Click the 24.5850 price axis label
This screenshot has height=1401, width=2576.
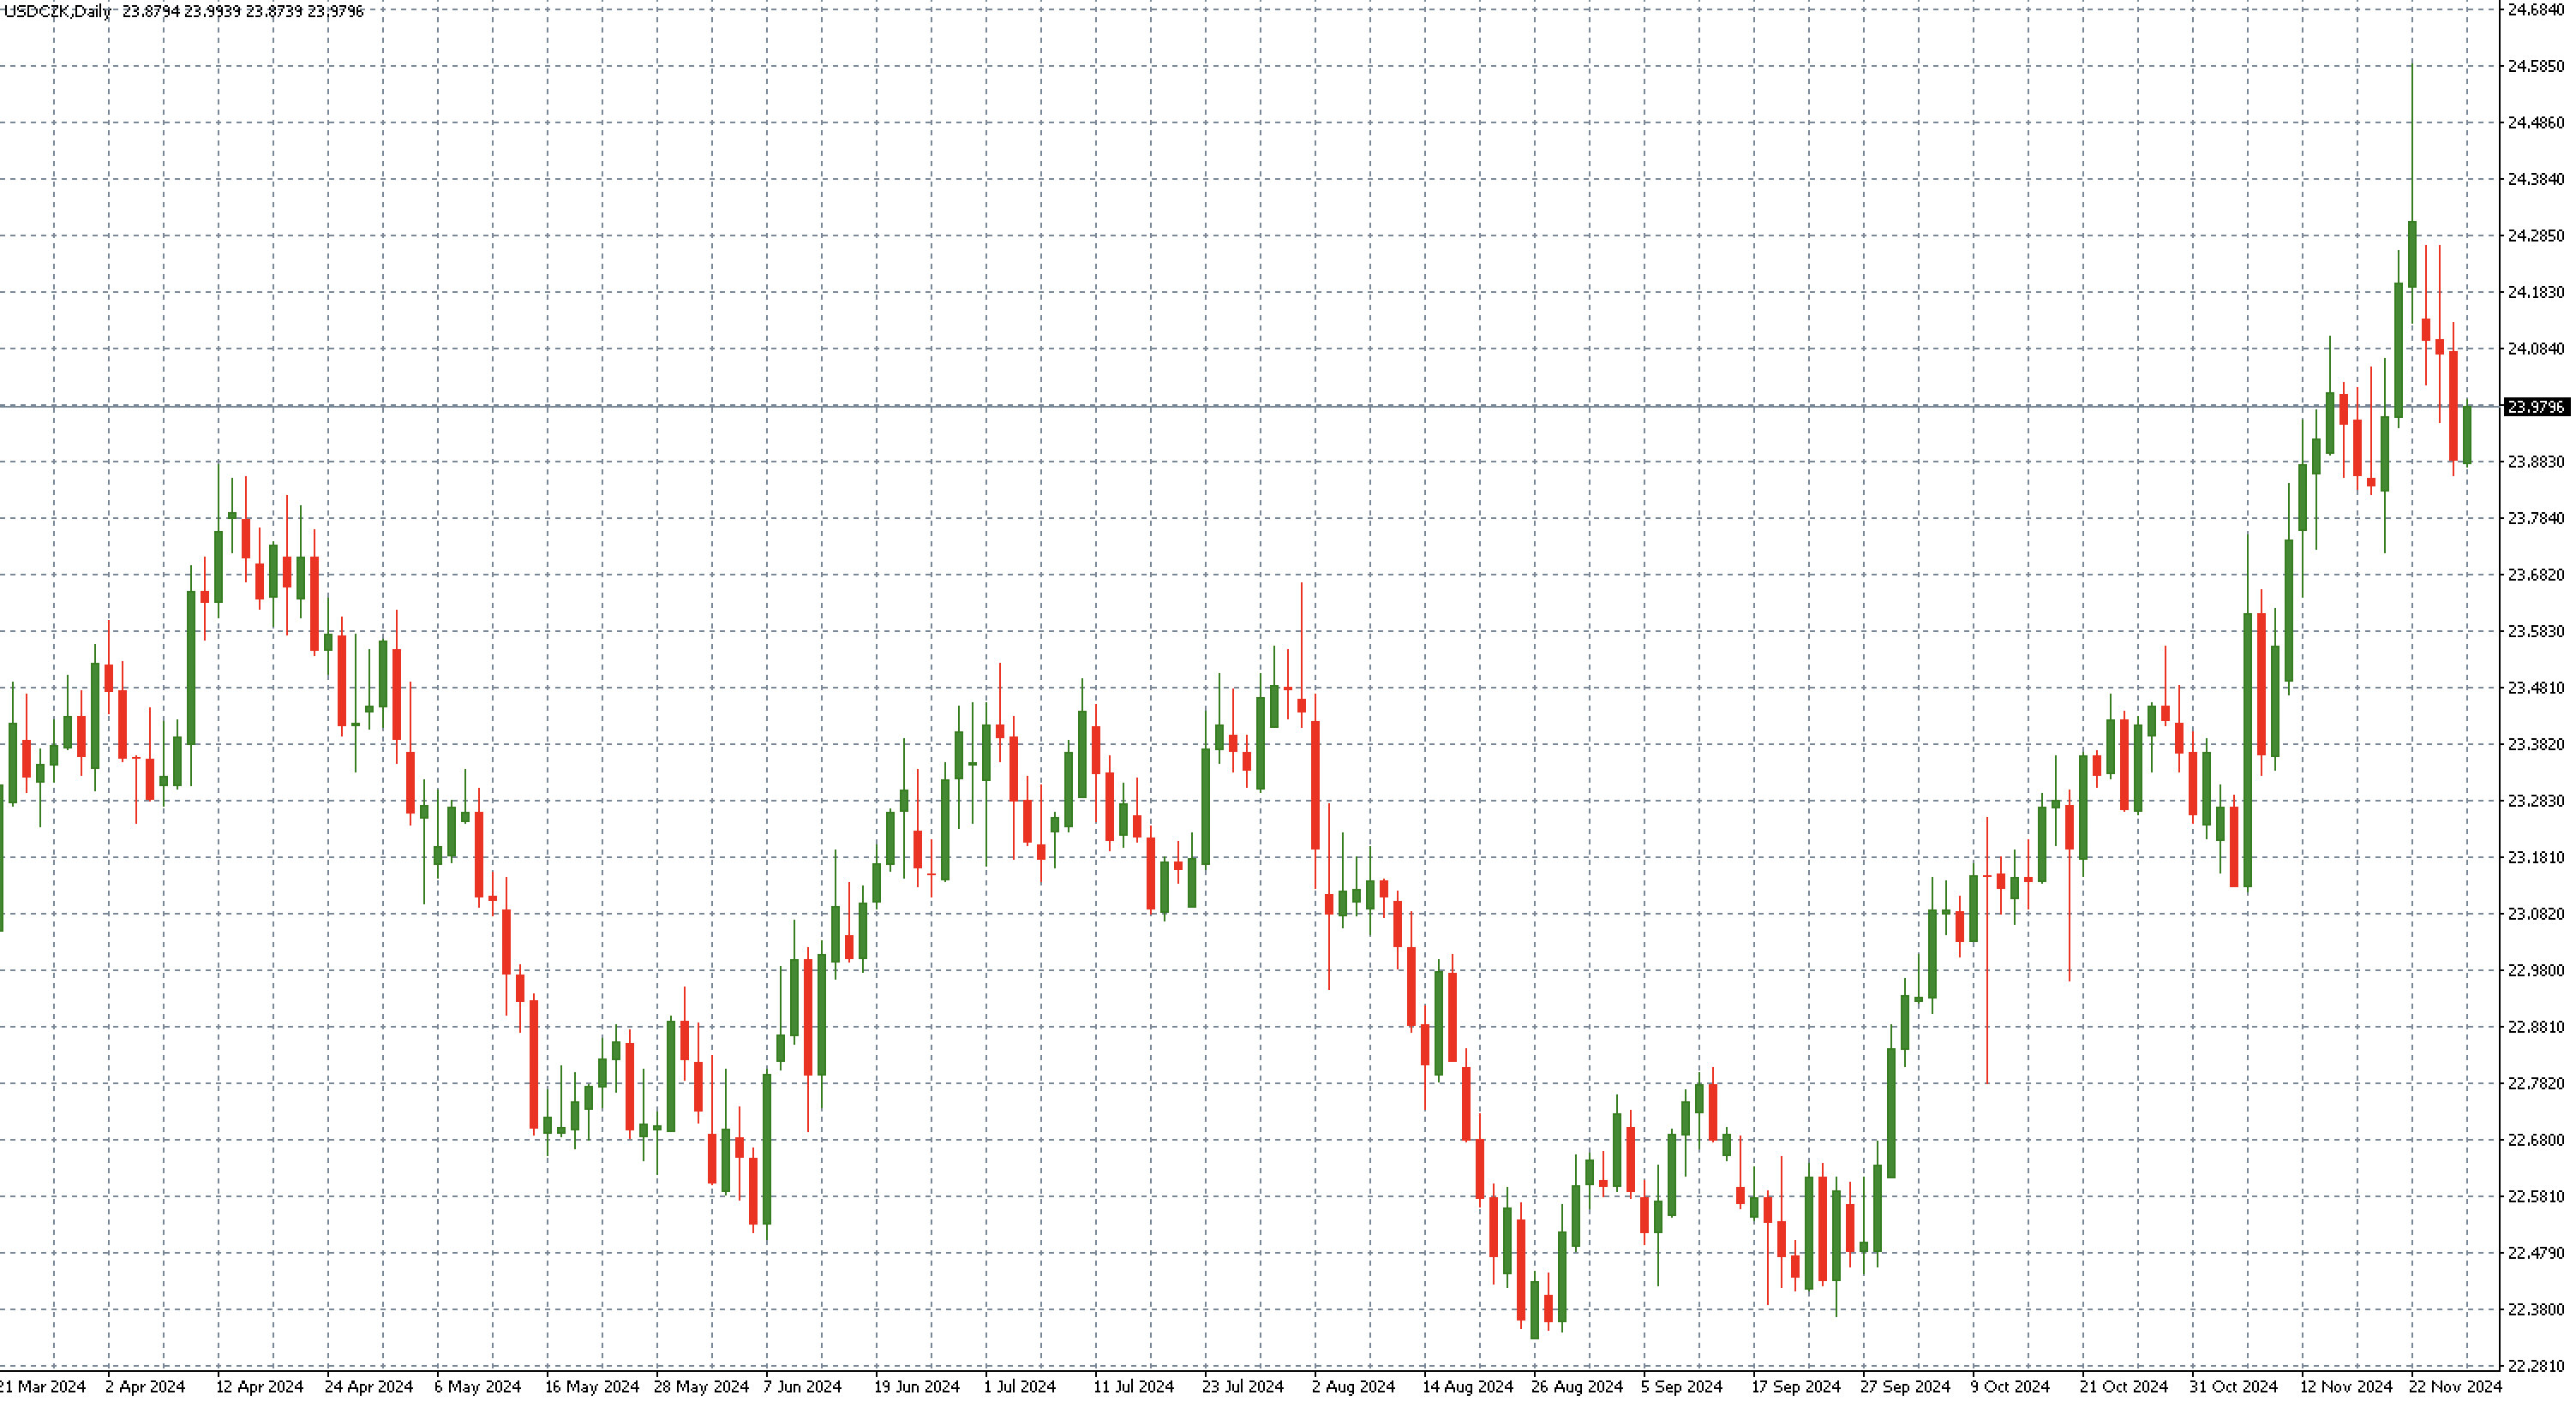[2536, 66]
